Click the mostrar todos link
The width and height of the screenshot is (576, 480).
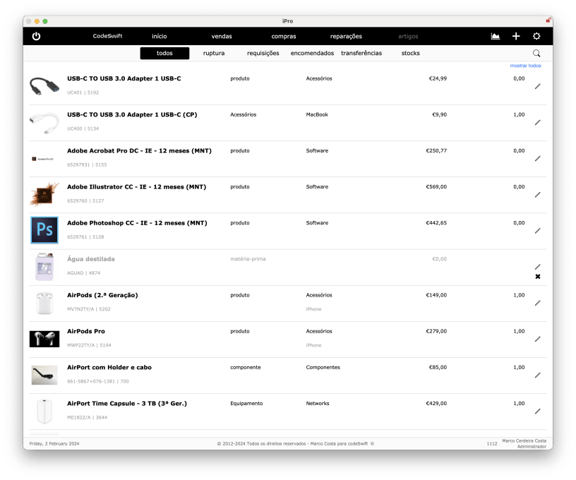click(x=526, y=65)
